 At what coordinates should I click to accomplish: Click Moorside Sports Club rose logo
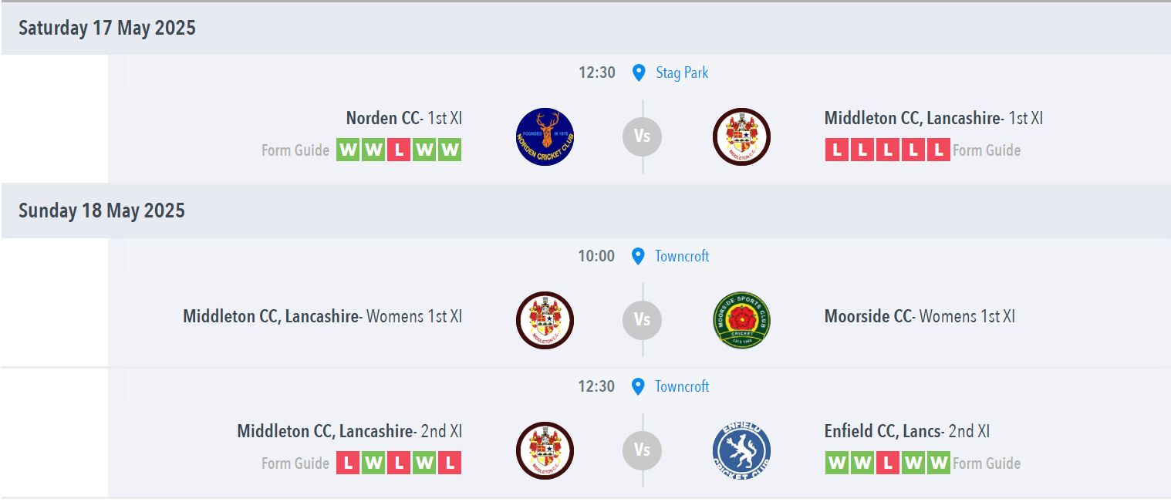pyautogui.click(x=741, y=320)
